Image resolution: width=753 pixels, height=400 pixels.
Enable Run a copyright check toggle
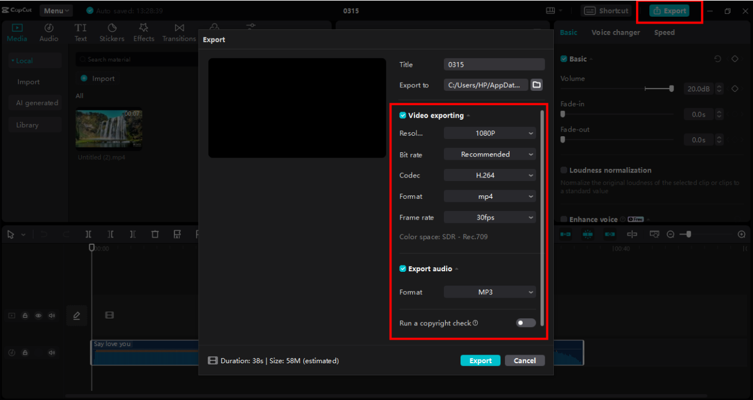pyautogui.click(x=526, y=323)
